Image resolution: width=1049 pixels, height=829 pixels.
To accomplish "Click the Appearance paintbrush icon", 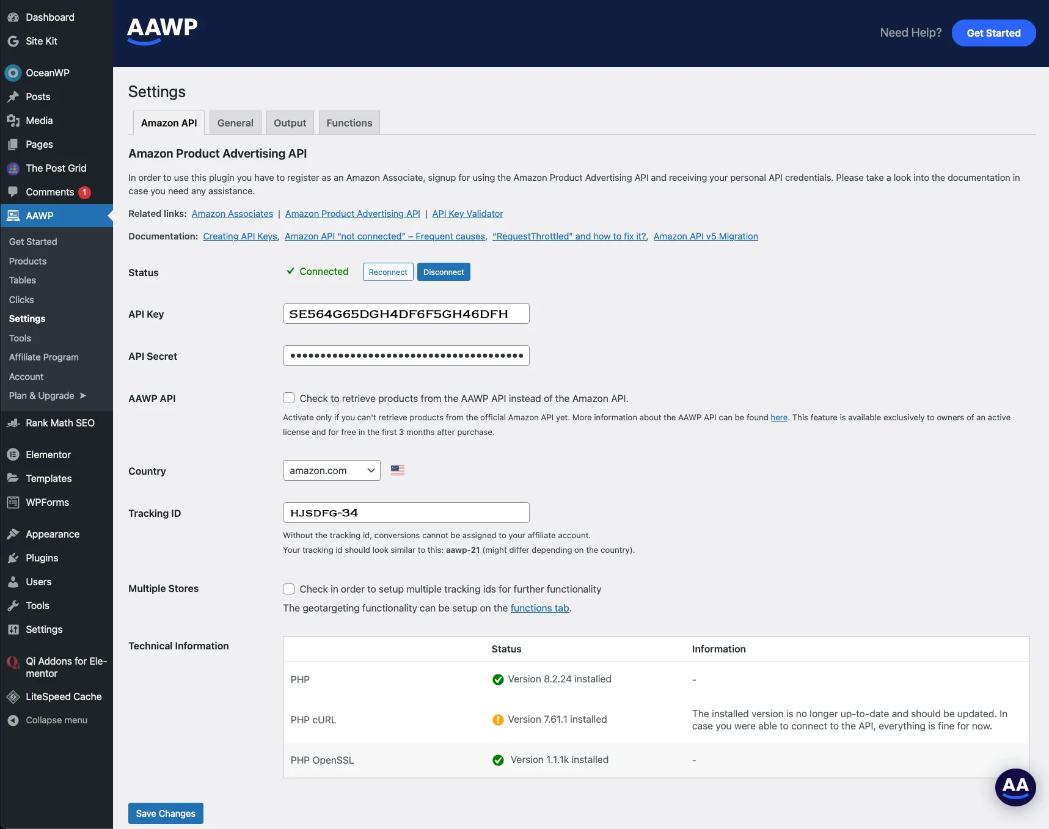I will point(13,534).
